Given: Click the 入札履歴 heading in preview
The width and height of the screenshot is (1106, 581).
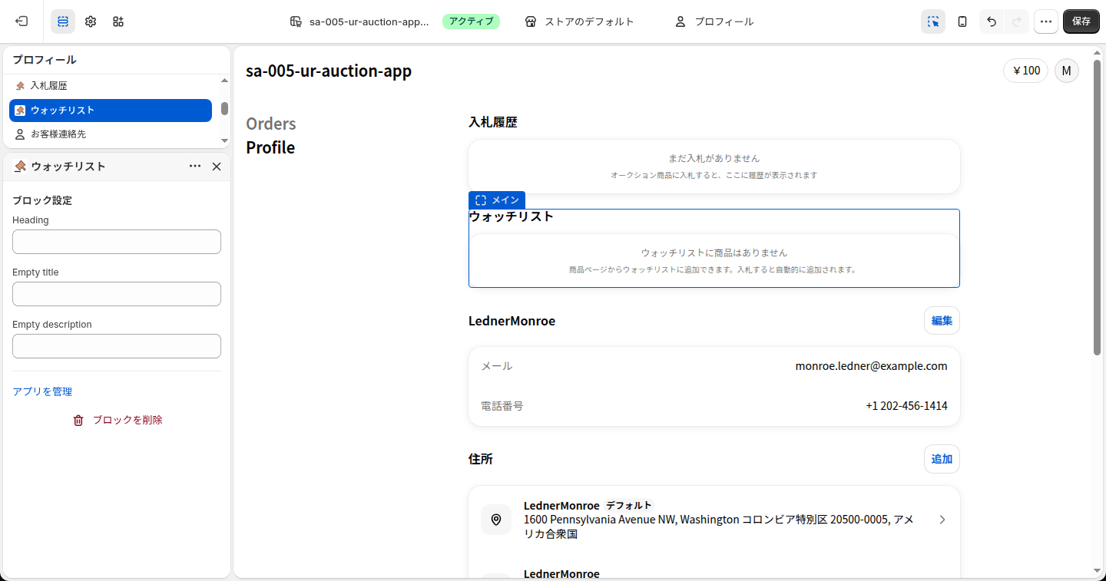Looking at the screenshot, I should [x=493, y=122].
